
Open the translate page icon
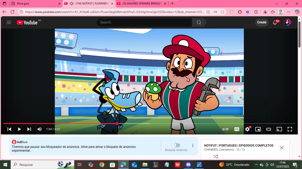pos(215,12)
